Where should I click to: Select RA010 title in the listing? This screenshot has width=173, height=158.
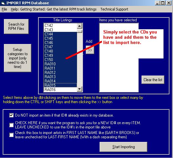tap(60, 64)
